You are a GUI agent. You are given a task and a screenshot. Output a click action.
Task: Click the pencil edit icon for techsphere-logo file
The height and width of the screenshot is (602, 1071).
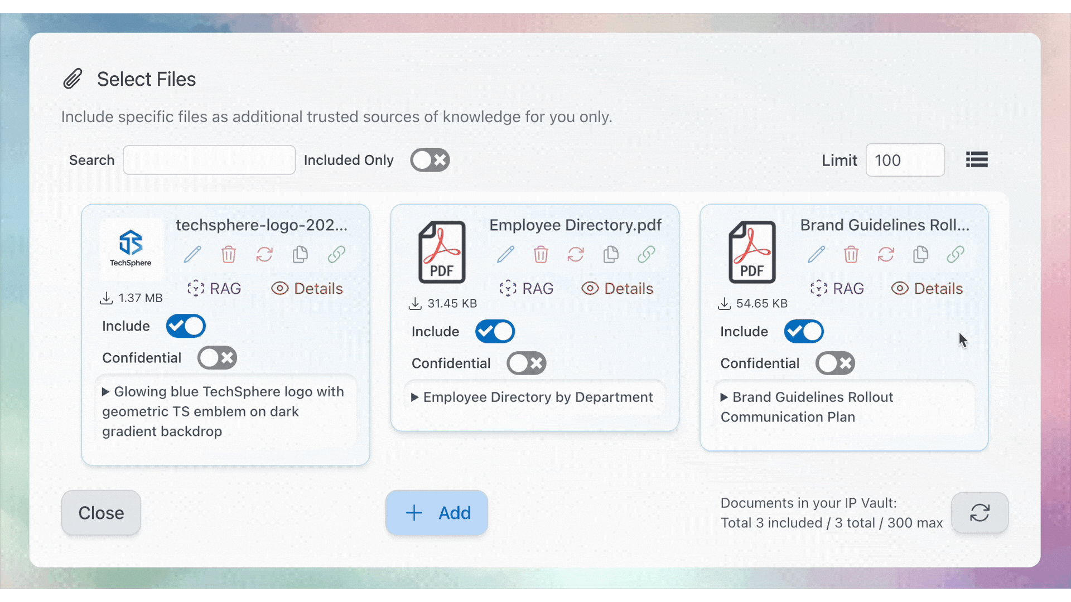coord(192,255)
